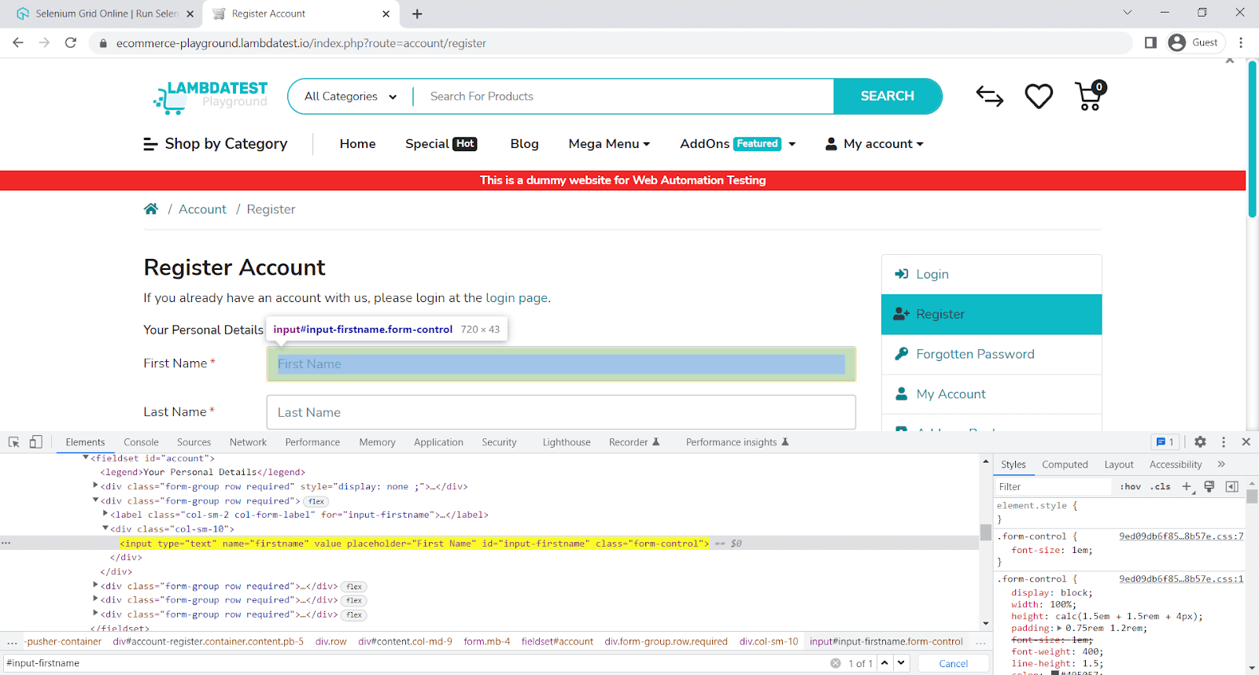This screenshot has height=675, width=1259.
Task: Clear the DevTools search field
Action: [x=836, y=663]
